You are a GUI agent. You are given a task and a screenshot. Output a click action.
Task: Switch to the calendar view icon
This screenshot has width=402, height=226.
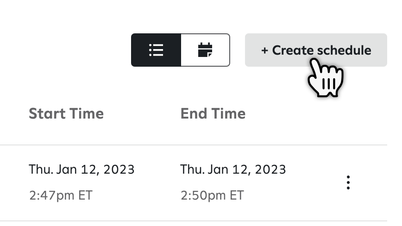(205, 50)
